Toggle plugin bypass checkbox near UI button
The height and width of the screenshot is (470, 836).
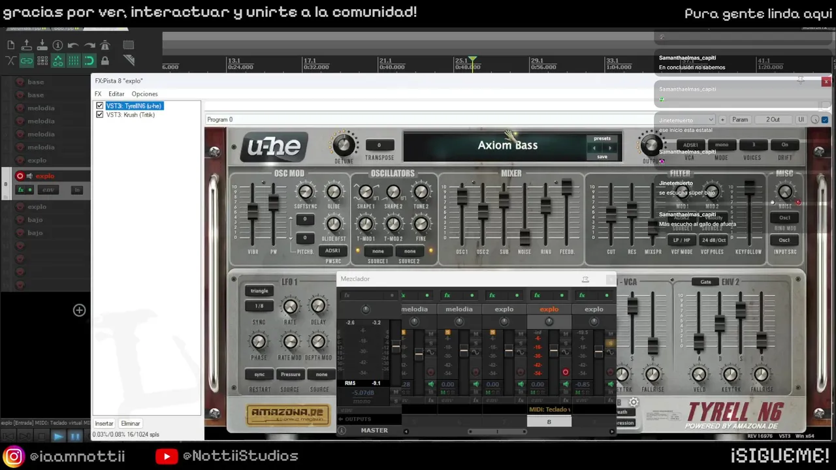point(825,119)
